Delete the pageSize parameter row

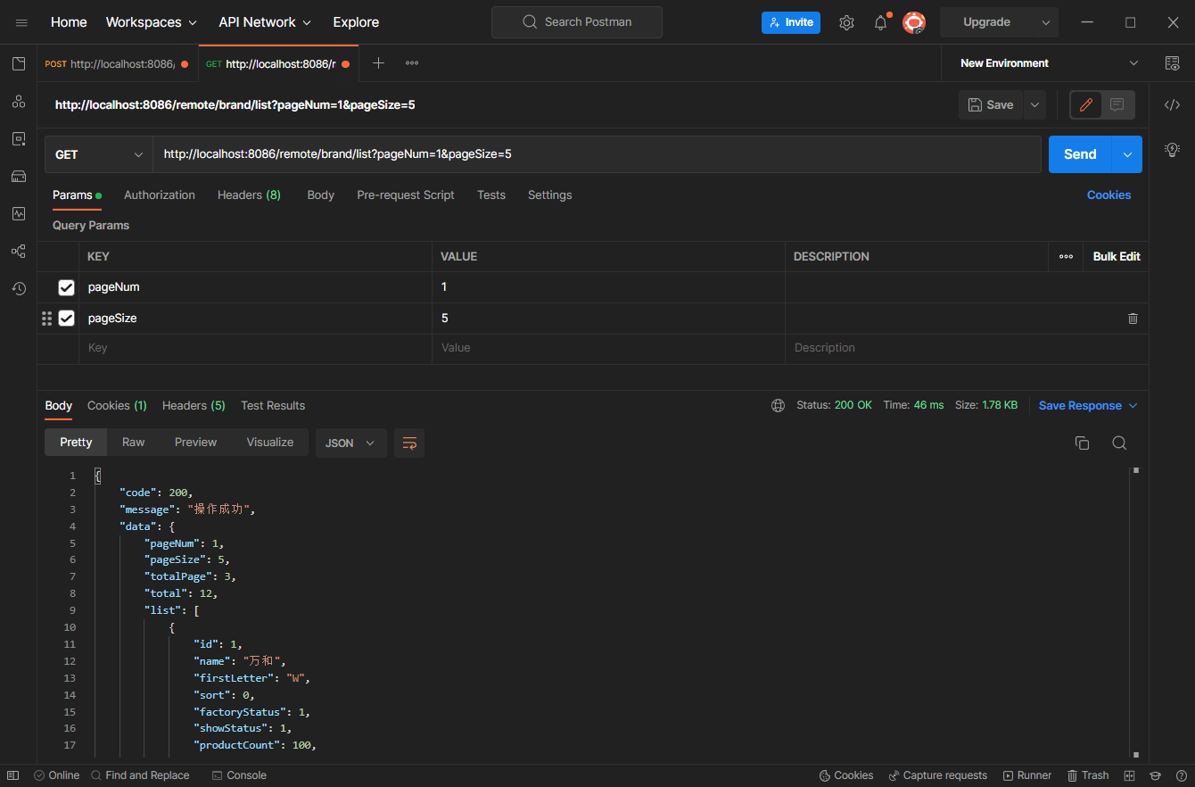(x=1133, y=318)
